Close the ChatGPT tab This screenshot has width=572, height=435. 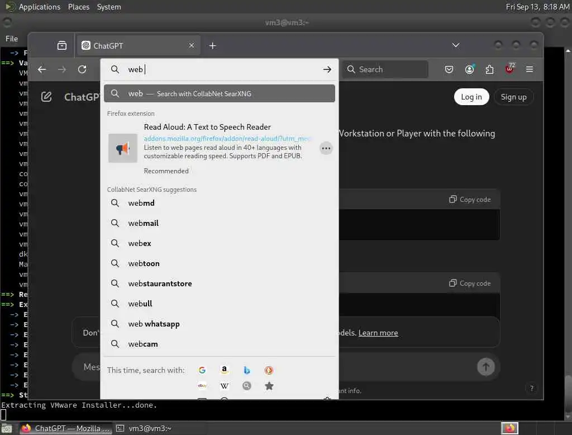pyautogui.click(x=192, y=46)
